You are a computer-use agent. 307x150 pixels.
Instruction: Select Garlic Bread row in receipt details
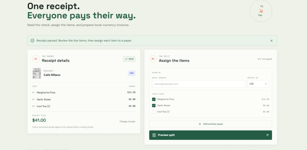click(x=84, y=99)
